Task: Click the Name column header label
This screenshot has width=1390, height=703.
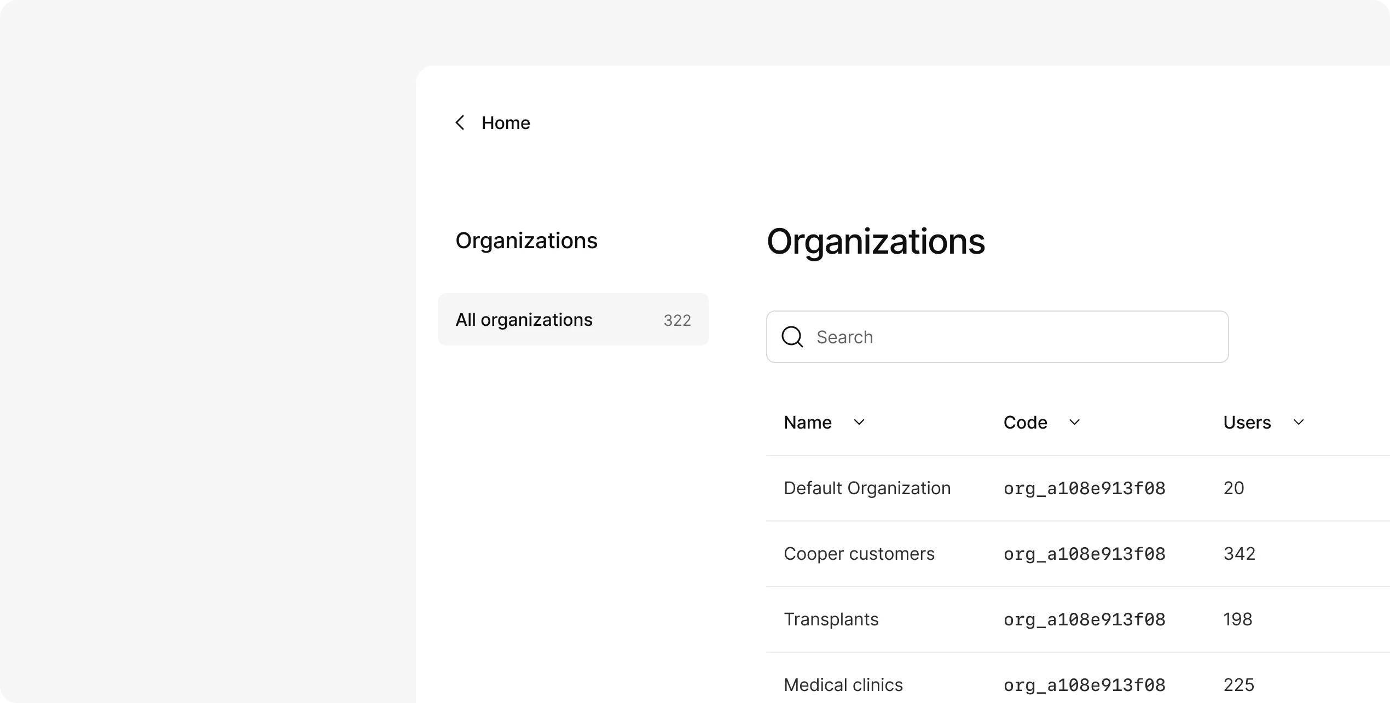Action: 807,422
